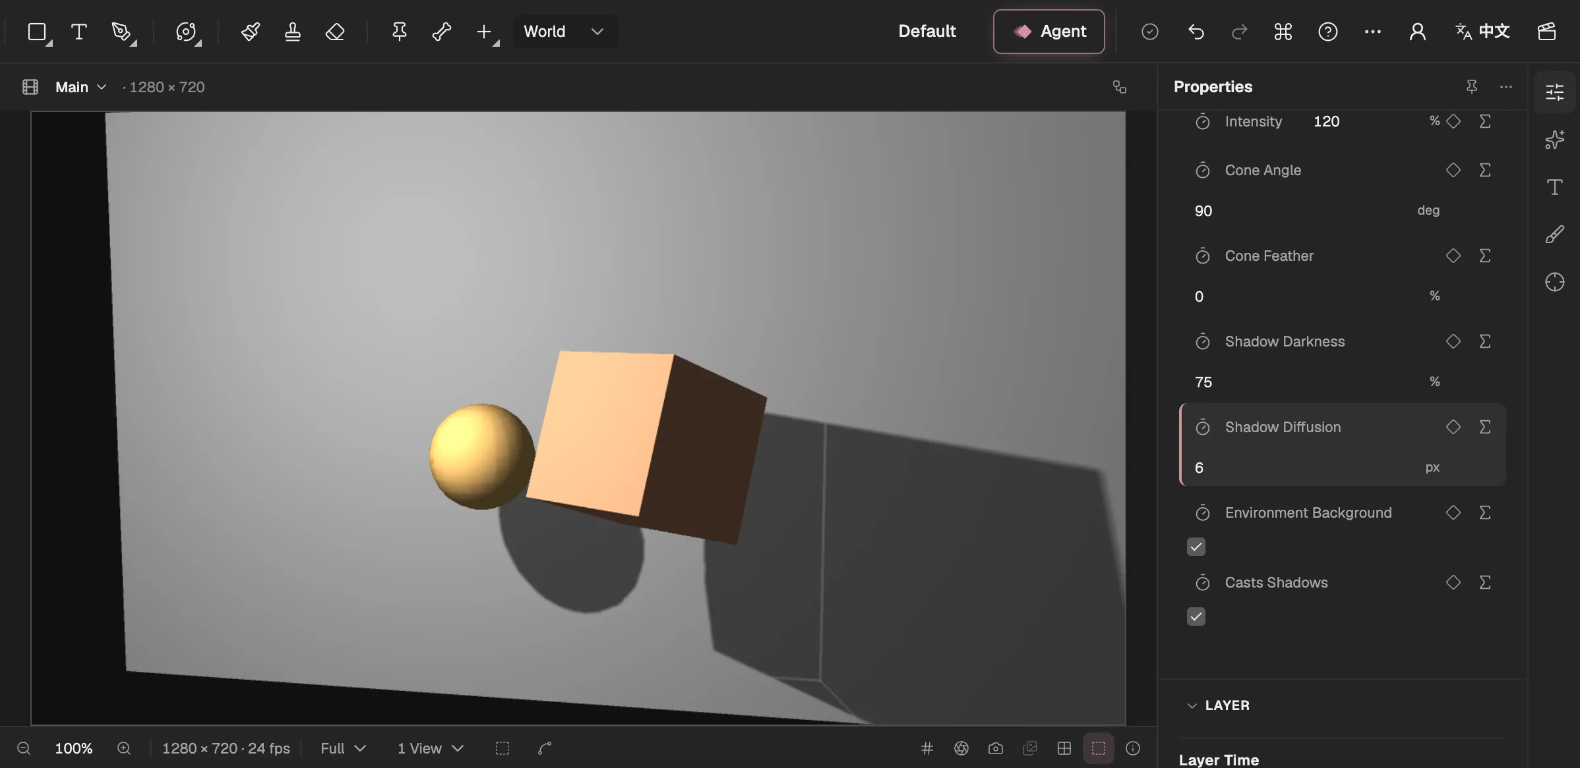The height and width of the screenshot is (768, 1580).
Task: Edit the Intensity value 120
Action: click(1327, 121)
